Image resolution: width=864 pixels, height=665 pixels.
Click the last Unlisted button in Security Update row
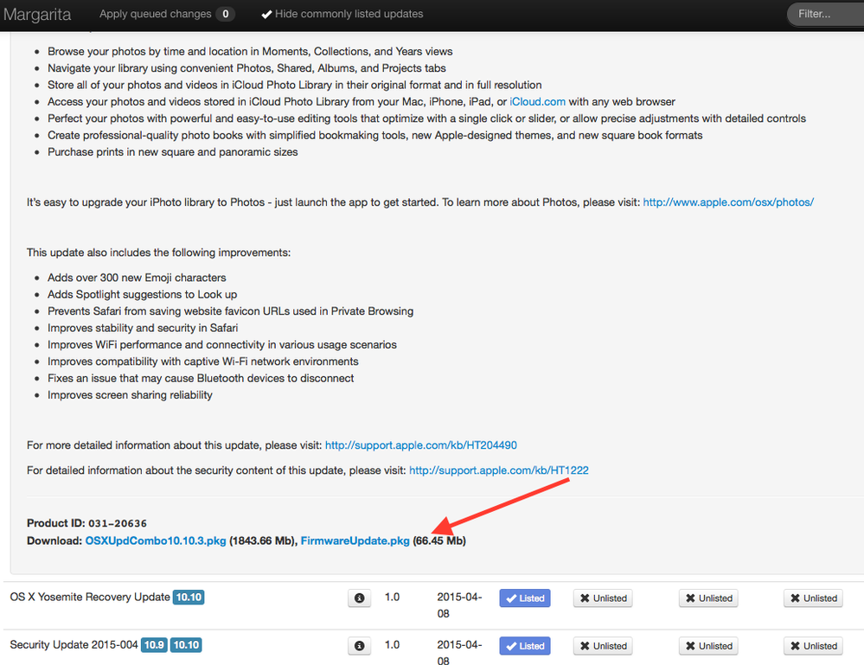pyautogui.click(x=813, y=646)
